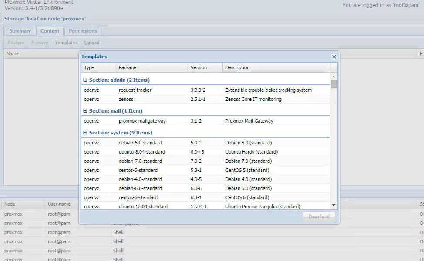Switch to the Summary tab
The height and width of the screenshot is (261, 424).
point(20,31)
